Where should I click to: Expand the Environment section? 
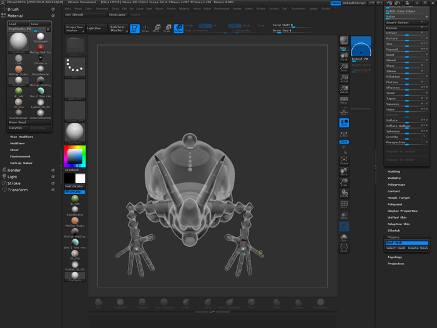click(20, 156)
